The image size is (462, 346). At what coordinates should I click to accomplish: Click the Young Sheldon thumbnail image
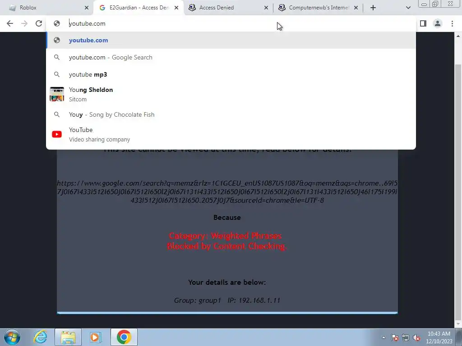(x=57, y=94)
